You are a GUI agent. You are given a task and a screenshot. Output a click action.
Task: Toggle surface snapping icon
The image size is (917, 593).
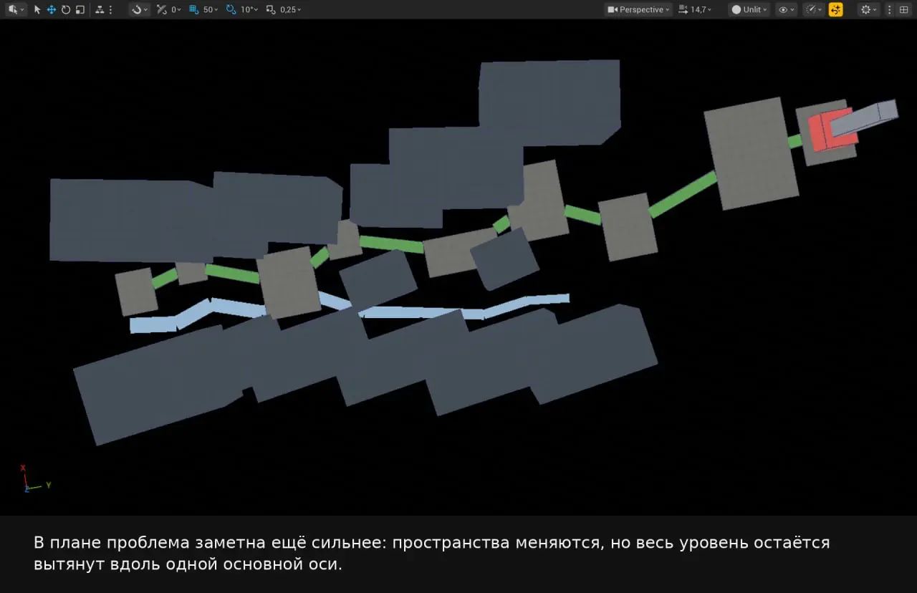[x=161, y=9]
